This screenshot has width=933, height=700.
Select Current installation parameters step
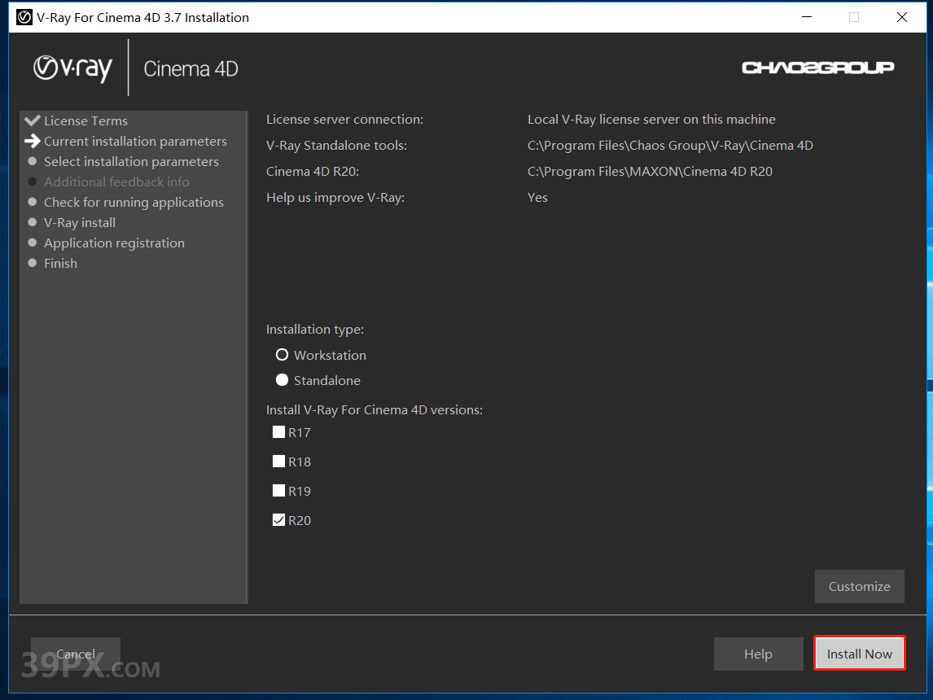[x=135, y=141]
